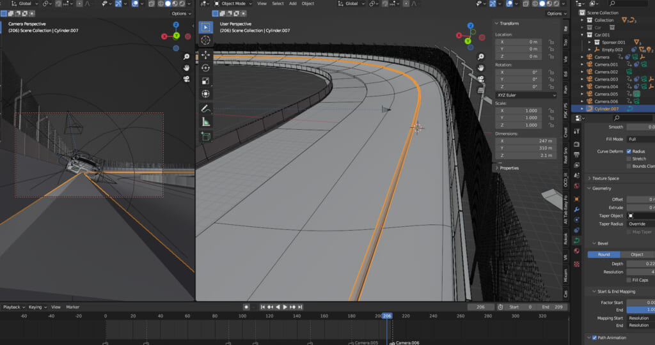The image size is (655, 345).
Task: Activate the 3D Cursor tool
Action: tap(205, 40)
